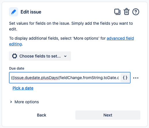The height and width of the screenshot is (128, 149).
Task: Click the down arrow in Choose fields to set
Action: click(65, 56)
